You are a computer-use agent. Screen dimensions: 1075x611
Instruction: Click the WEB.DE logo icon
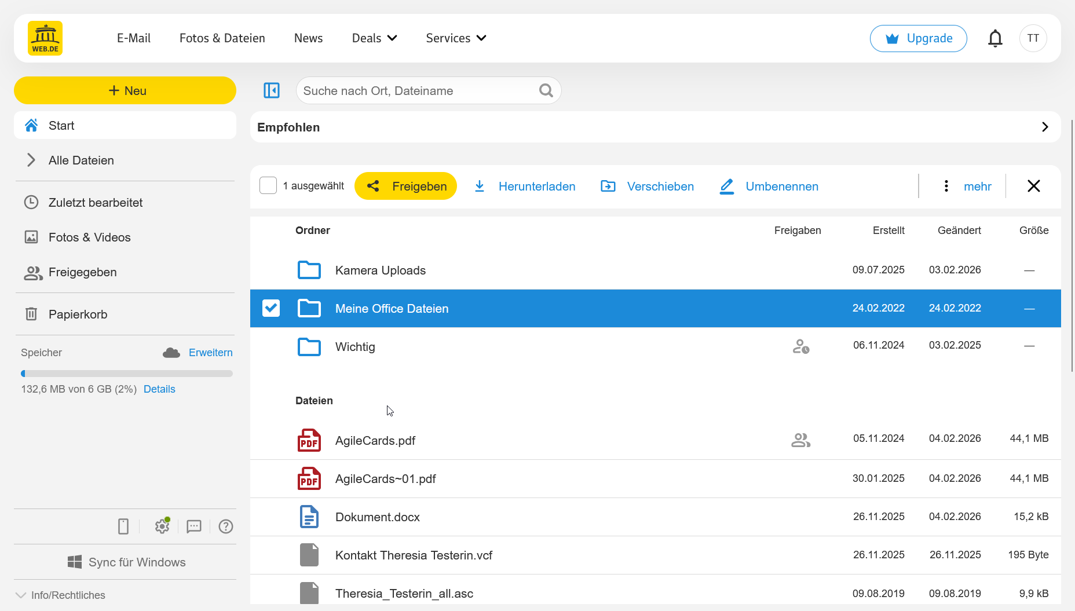coord(45,38)
